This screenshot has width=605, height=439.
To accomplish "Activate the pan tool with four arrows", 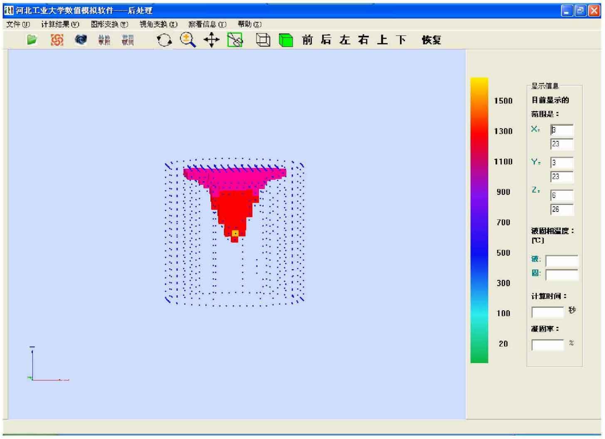I will click(x=212, y=40).
